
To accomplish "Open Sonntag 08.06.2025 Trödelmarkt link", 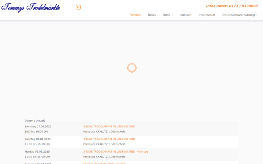I will 109,139.
